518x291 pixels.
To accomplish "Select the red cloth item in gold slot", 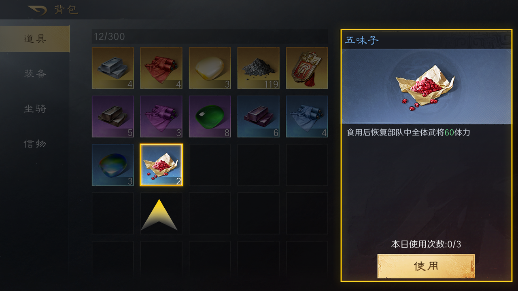I will (x=161, y=68).
